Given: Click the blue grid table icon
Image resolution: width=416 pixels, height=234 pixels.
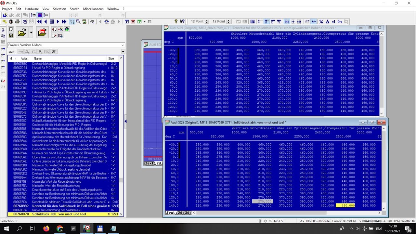Looking at the screenshot, I should [52, 21].
